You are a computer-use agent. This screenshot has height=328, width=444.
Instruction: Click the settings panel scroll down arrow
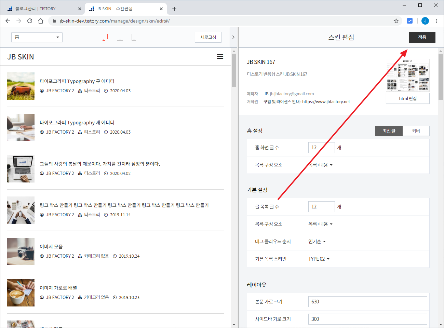point(441,325)
